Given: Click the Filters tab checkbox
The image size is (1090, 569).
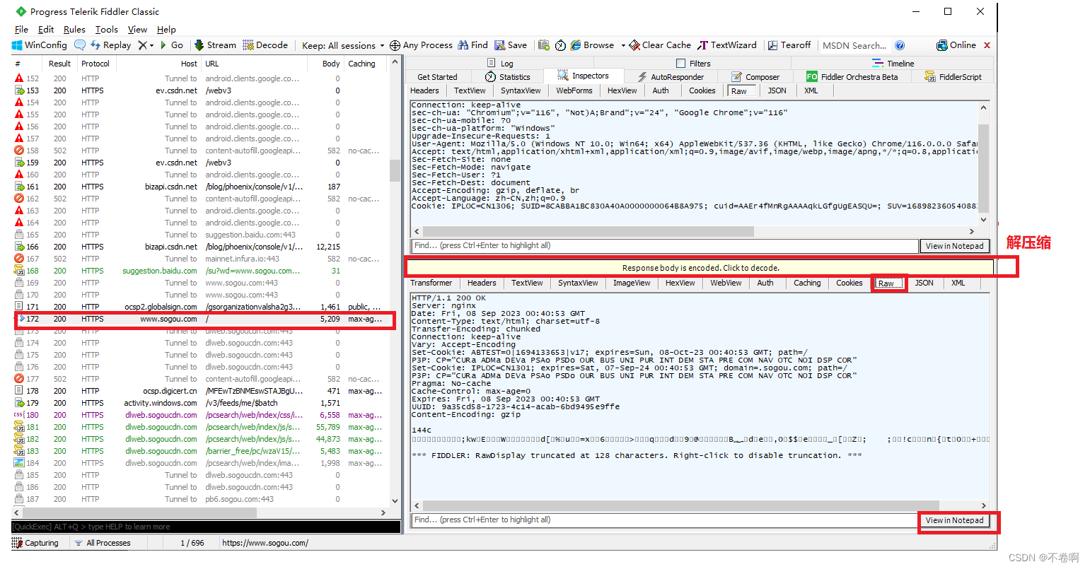Looking at the screenshot, I should 680,64.
